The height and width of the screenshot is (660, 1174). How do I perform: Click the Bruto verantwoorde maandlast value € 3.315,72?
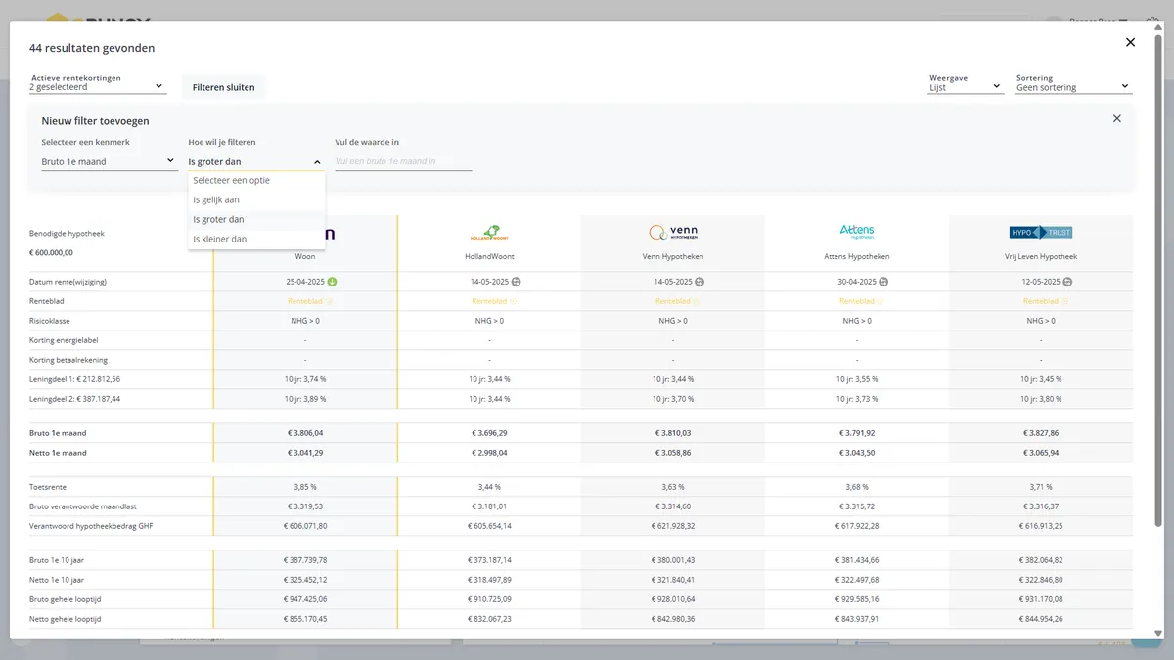coord(857,506)
